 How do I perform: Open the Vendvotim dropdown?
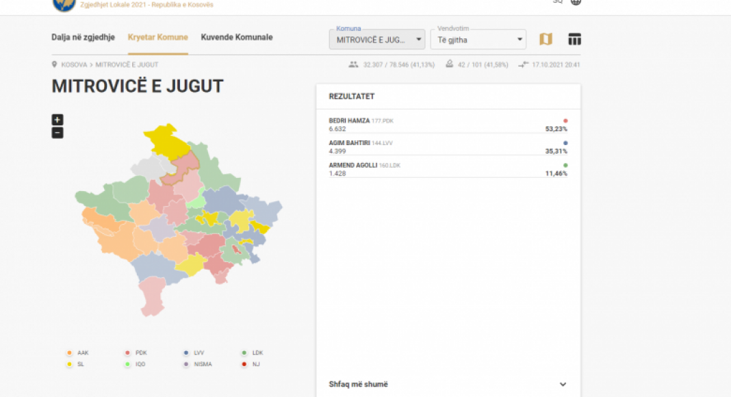[x=478, y=40]
